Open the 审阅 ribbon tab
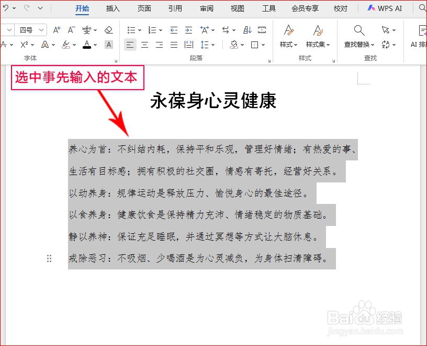 206,8
